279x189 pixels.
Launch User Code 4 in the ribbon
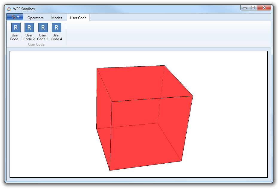point(56,28)
